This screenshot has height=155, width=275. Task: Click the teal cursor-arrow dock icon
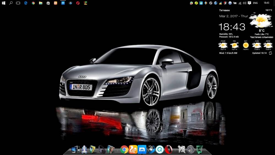point(159,149)
